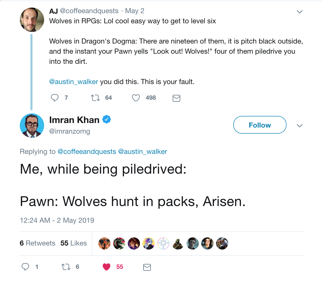Unlike Imran Khan's tweet with red heart
The width and height of the screenshot is (322, 286).
(106, 267)
